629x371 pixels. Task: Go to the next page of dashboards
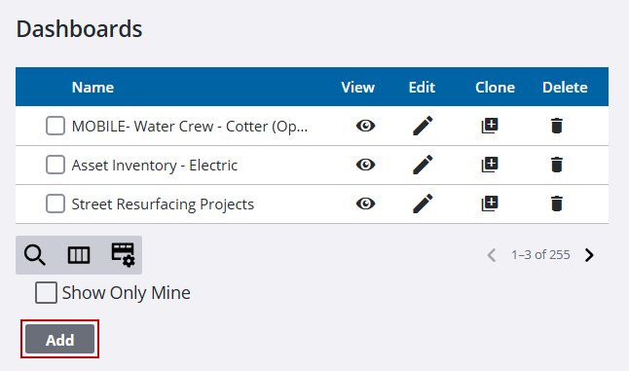point(589,255)
